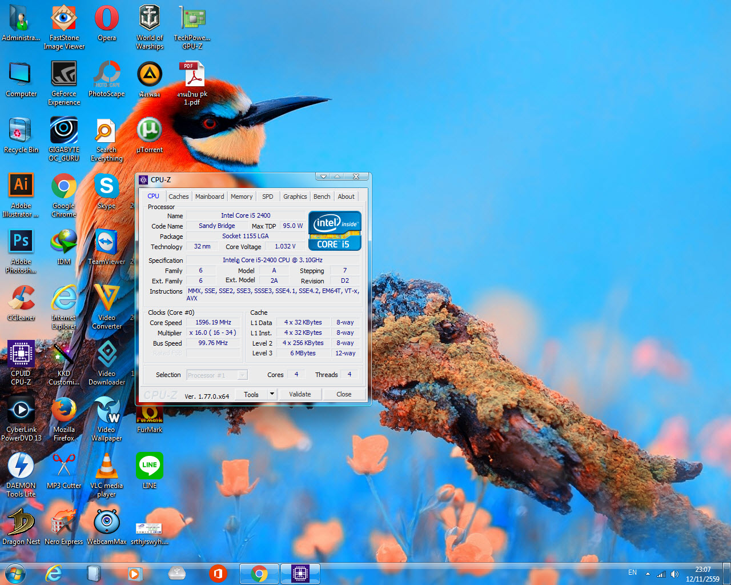The image size is (731, 585).
Task: Open the Graphics tab in CPU-Z
Action: [x=295, y=197]
